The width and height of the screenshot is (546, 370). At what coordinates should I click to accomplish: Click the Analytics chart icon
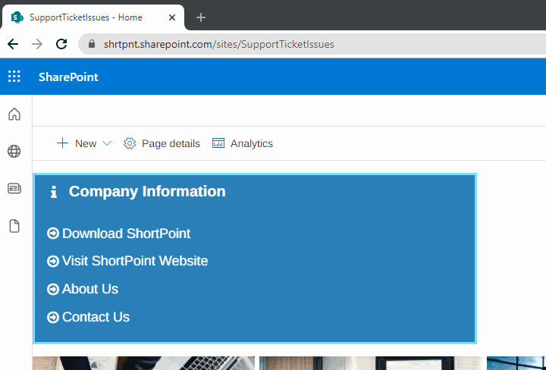[x=218, y=143]
